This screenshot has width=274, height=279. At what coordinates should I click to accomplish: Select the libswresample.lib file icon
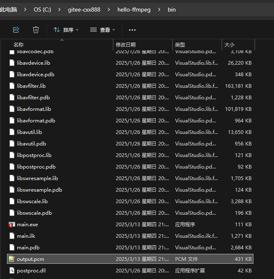pyautogui.click(x=12, y=178)
